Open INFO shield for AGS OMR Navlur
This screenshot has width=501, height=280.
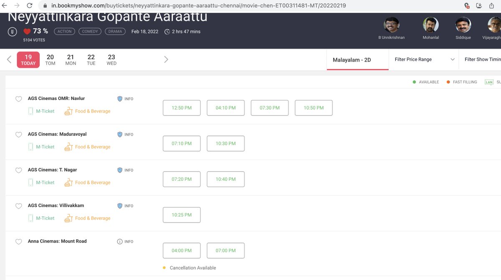point(120,99)
